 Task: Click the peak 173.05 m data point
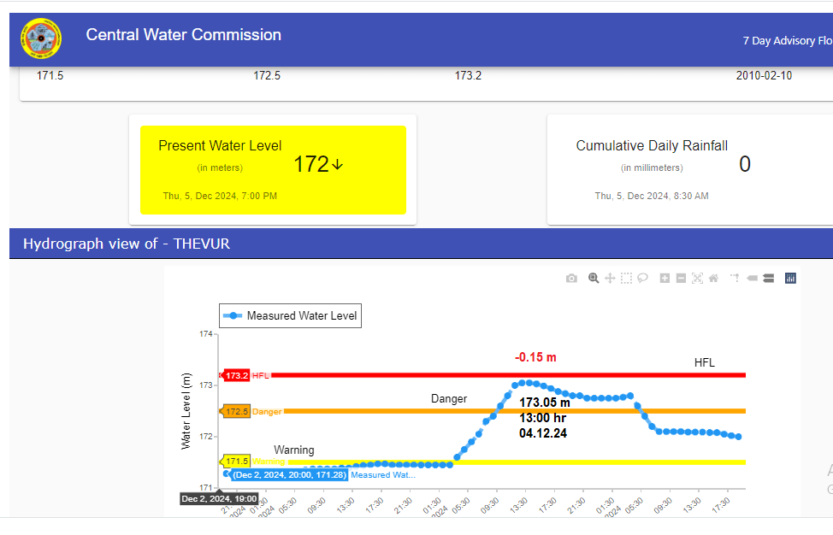(x=528, y=382)
